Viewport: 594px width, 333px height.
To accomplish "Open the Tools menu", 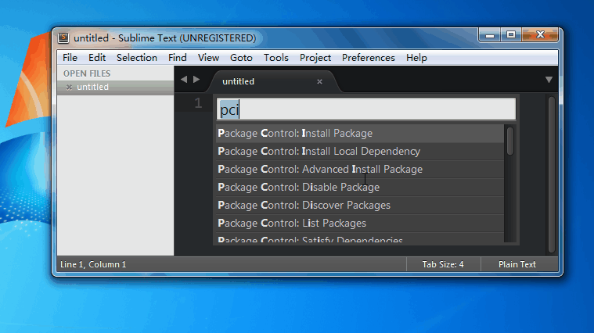I will 275,58.
